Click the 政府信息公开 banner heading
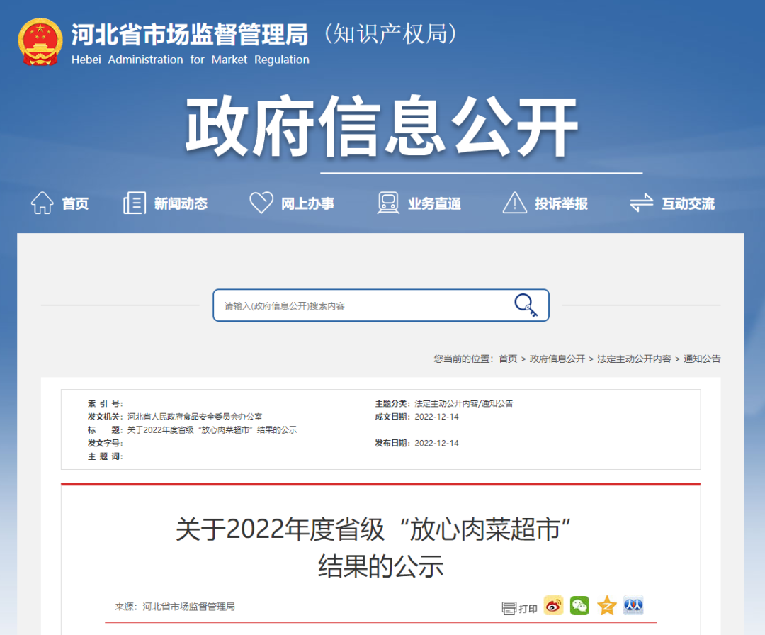This screenshot has width=765, height=635. [382, 128]
